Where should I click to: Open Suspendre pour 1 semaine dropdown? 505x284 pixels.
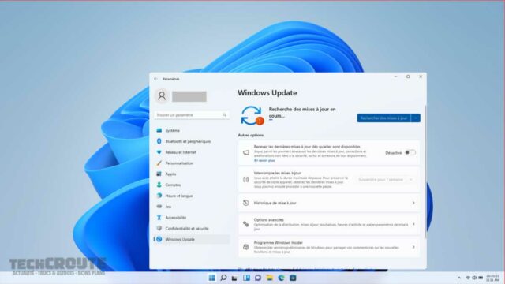coord(386,179)
